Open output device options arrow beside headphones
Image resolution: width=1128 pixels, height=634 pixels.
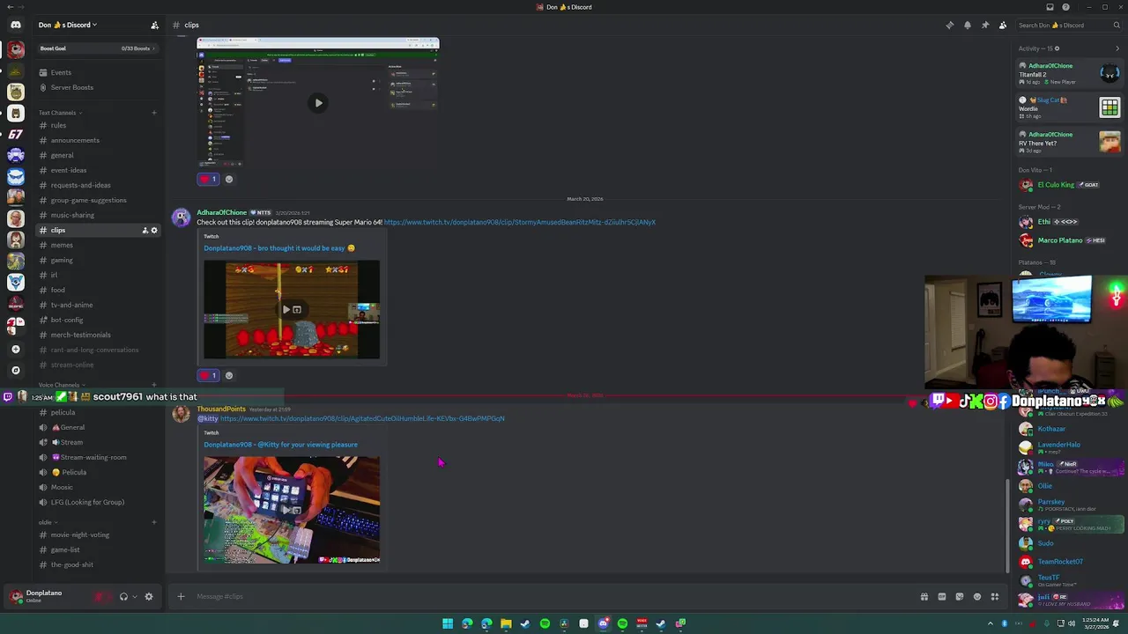pyautogui.click(x=134, y=597)
